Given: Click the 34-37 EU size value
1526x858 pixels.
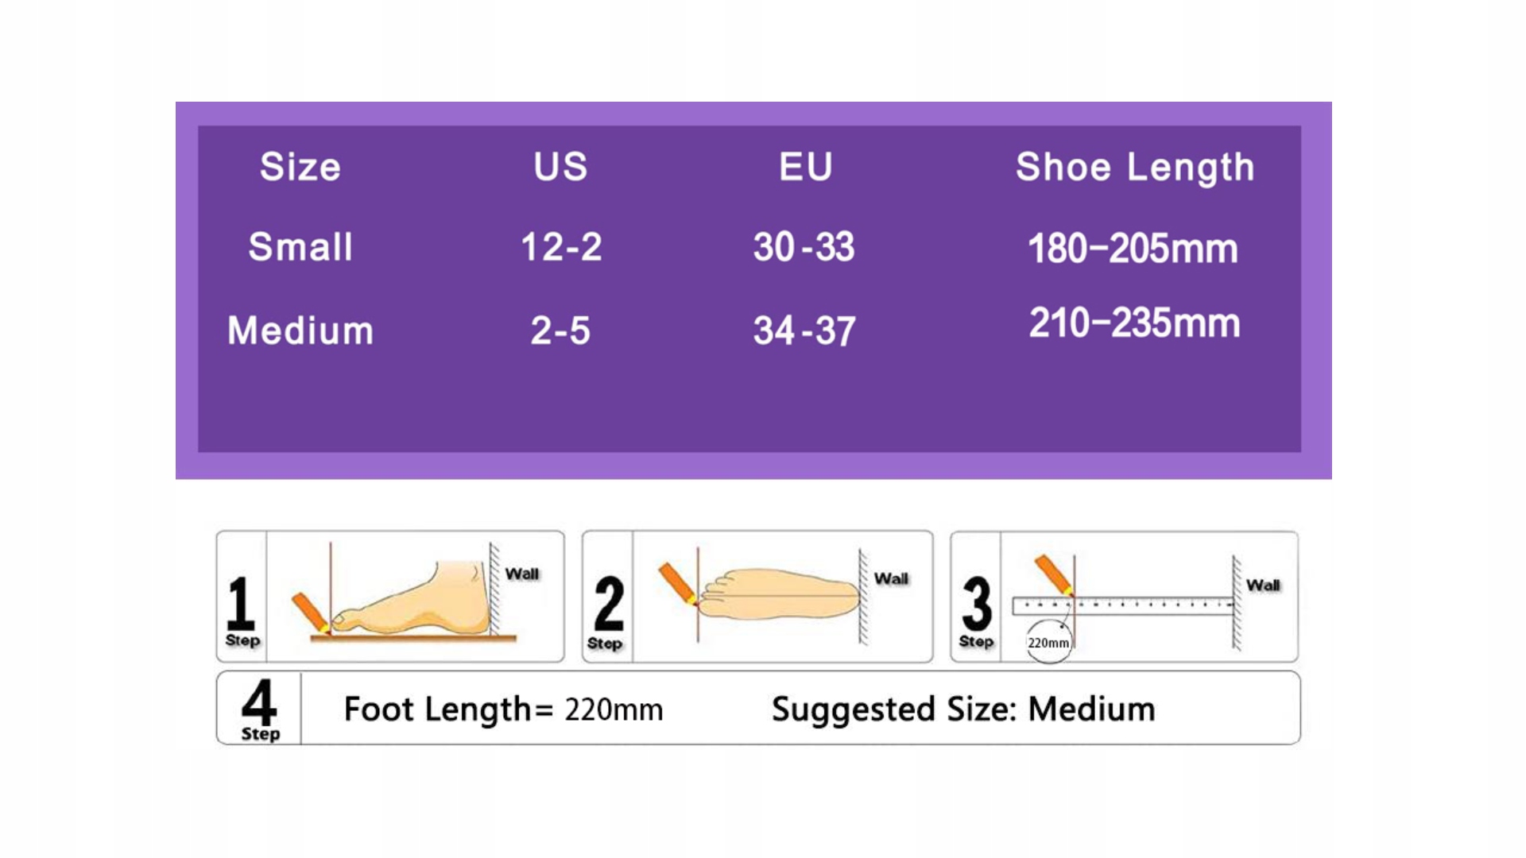Looking at the screenshot, I should tap(804, 330).
